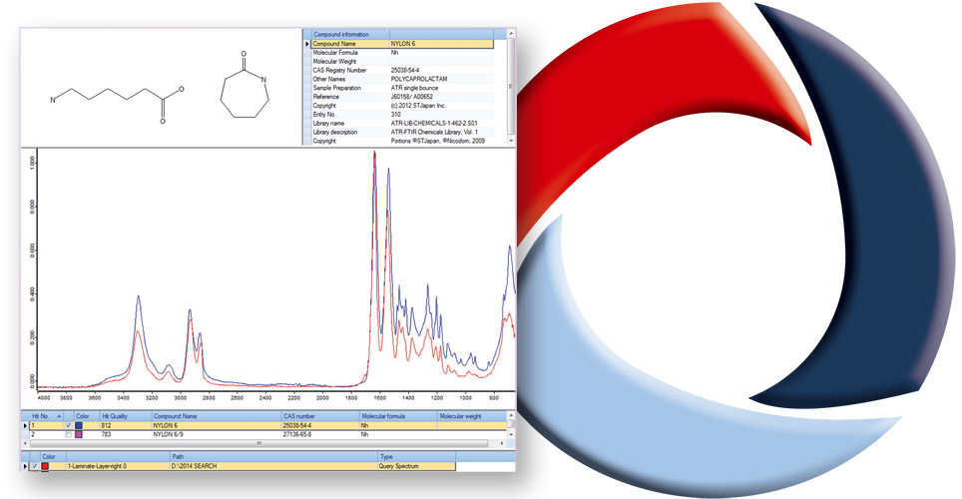Click the row selector arrow of hit 1
Screen dimensions: 962x499
pyautogui.click(x=25, y=425)
